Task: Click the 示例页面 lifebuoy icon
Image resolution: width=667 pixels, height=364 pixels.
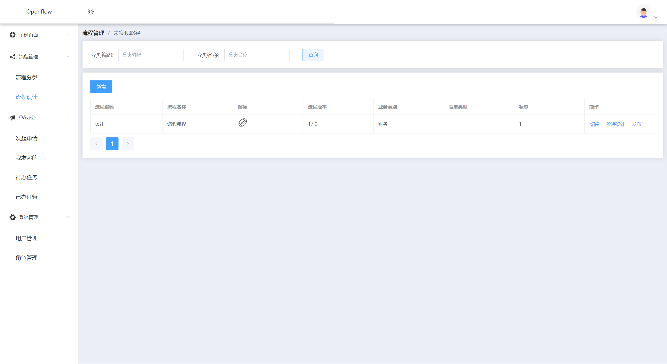Action: point(13,35)
